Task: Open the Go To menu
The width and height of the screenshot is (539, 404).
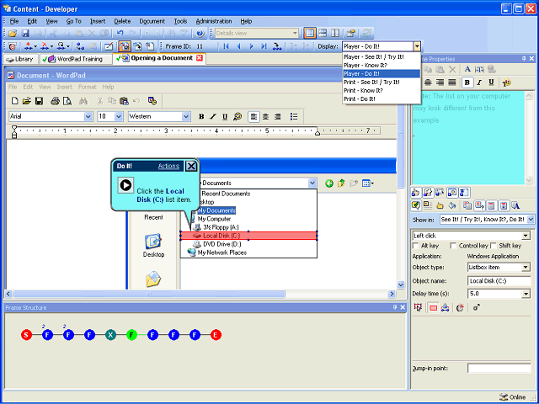Action: pos(73,21)
